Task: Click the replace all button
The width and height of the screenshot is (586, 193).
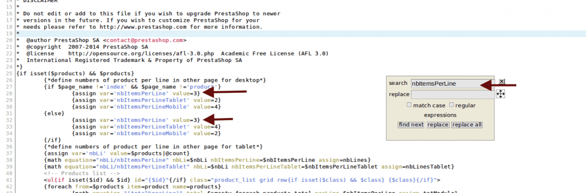Action: click(x=467, y=125)
